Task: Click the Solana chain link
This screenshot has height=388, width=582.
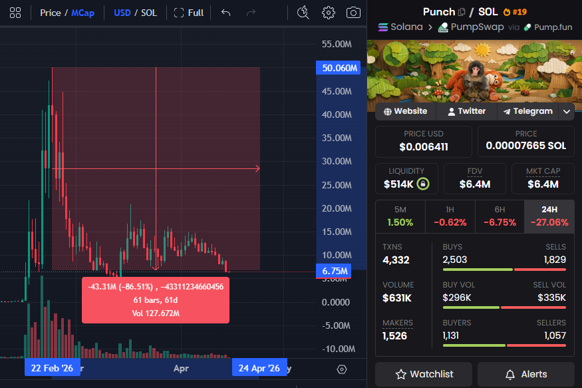Action: pos(400,27)
